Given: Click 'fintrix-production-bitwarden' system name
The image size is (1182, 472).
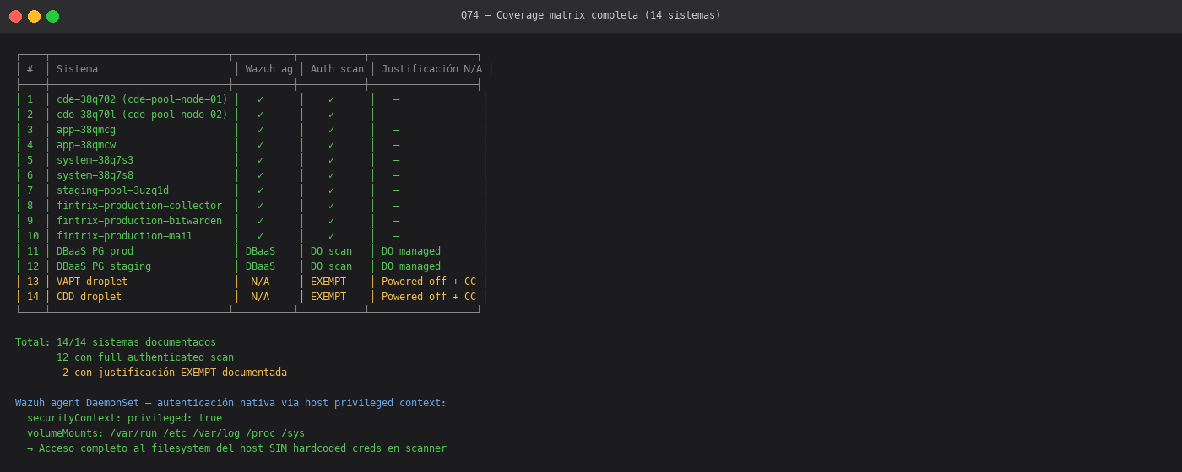Looking at the screenshot, I should click(139, 221).
